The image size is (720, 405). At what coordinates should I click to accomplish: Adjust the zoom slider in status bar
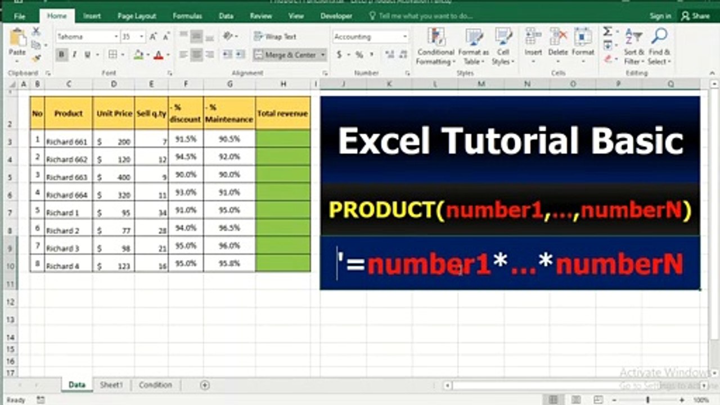(x=648, y=400)
